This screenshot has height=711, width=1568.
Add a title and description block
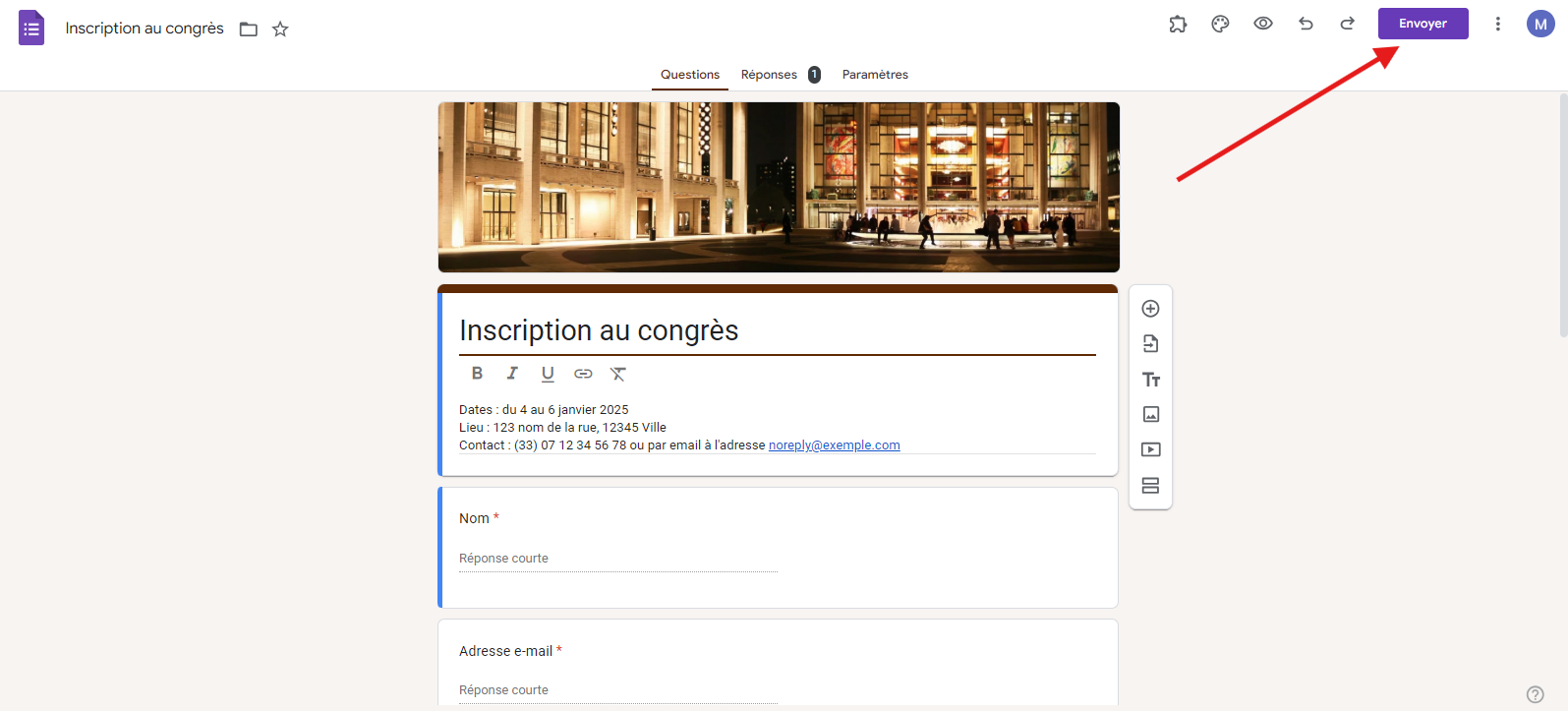pos(1150,380)
